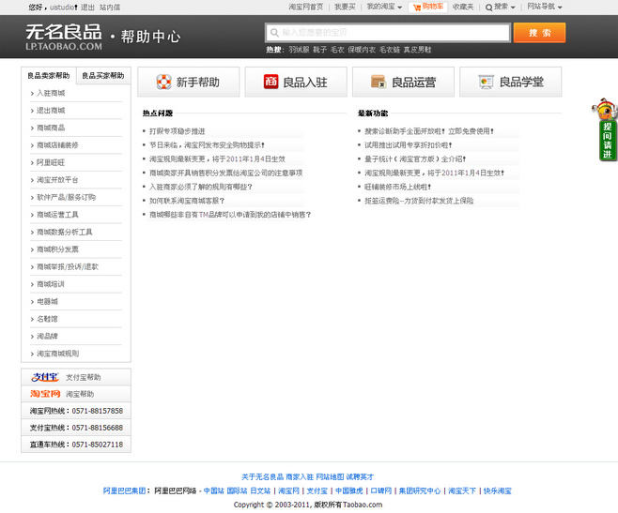618x513 pixels.
Task: Open 入驻商家必须了解的规则有哪些?
Action: point(201,187)
